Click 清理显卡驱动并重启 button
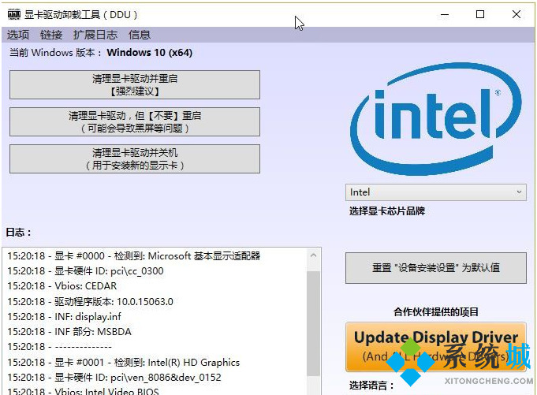The image size is (537, 395). click(135, 85)
